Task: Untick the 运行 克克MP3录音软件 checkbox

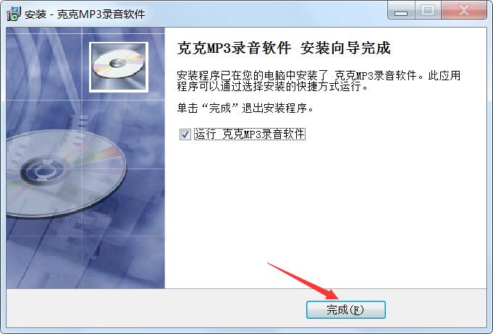Action: (185, 134)
